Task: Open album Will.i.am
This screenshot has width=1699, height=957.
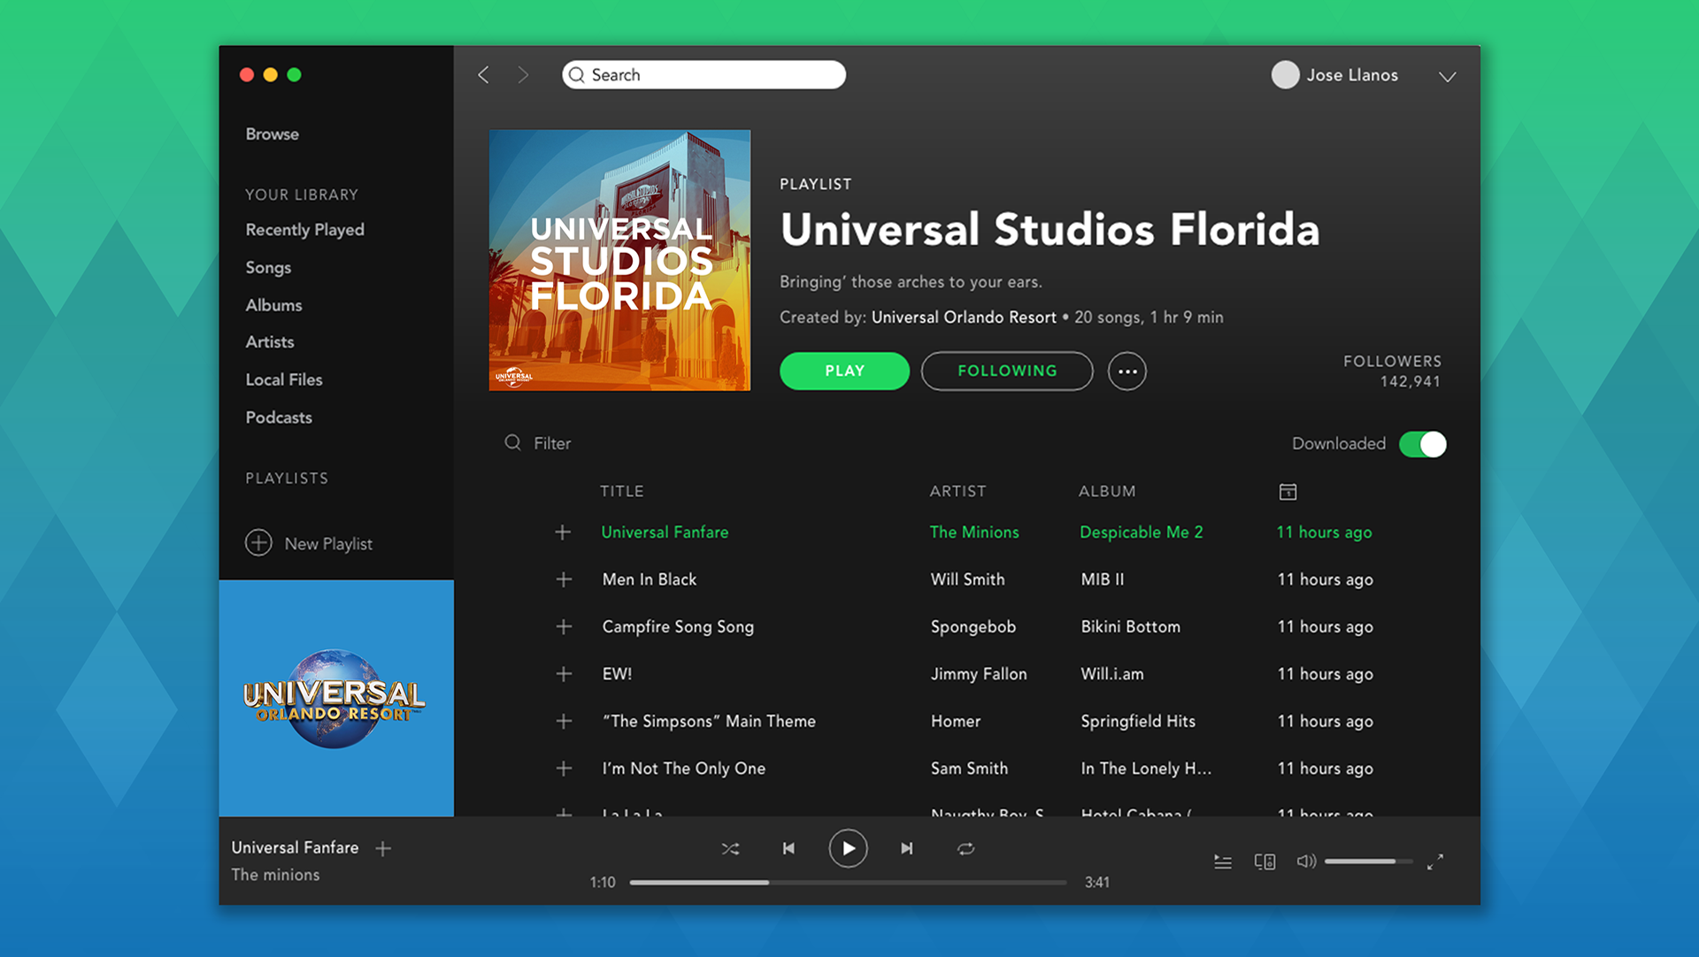Action: point(1112,674)
